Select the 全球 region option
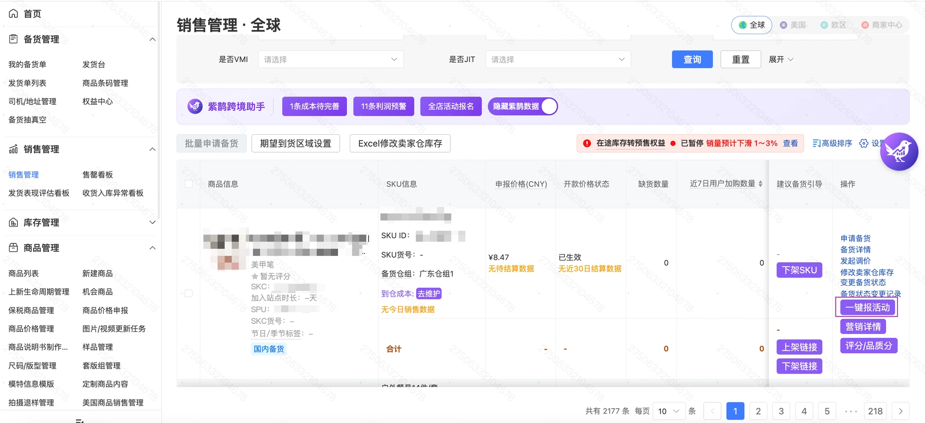The image size is (925, 423). [x=752, y=25]
